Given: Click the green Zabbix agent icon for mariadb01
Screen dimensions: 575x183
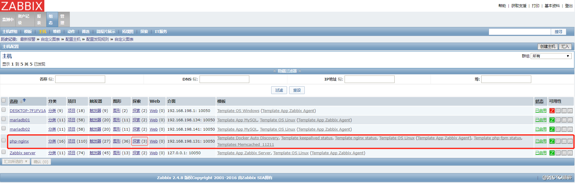Looking at the screenshot, I should click(552, 120).
